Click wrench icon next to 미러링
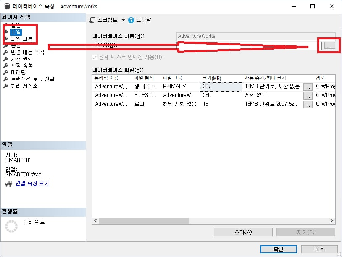Image resolution: width=342 pixels, height=257 pixels. coord(6,72)
